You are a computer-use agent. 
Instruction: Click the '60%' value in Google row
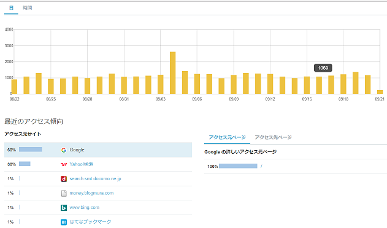(x=12, y=150)
